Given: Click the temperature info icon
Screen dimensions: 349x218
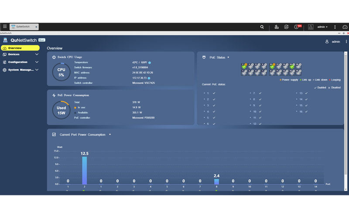Looking at the screenshot, I should (x=149, y=62).
